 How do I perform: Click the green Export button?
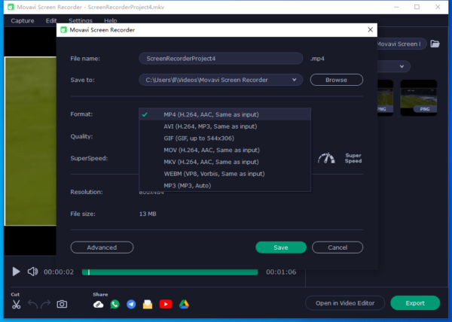tap(415, 303)
